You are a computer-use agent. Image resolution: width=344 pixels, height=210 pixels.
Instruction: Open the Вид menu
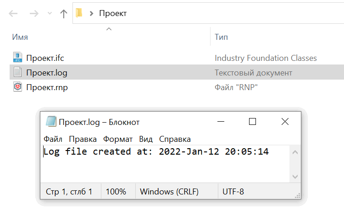click(146, 139)
